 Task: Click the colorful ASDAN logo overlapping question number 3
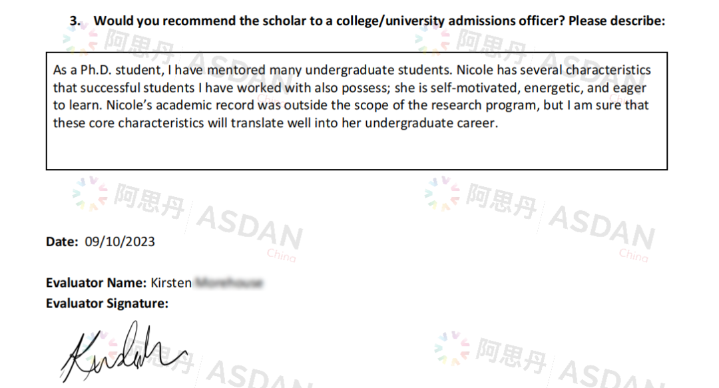coord(81,38)
